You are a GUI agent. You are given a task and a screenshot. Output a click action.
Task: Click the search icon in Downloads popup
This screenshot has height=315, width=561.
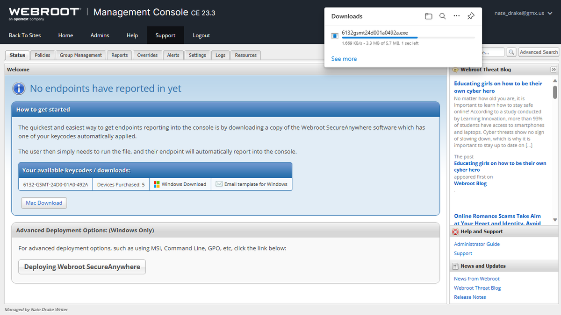442,16
